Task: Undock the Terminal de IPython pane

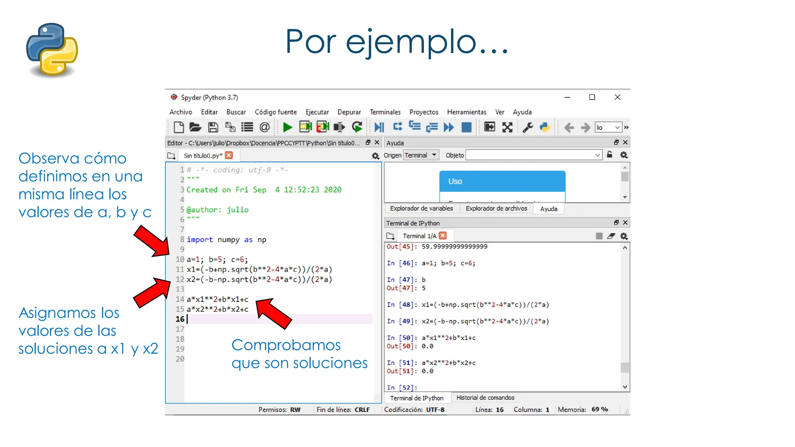Action: [x=616, y=222]
